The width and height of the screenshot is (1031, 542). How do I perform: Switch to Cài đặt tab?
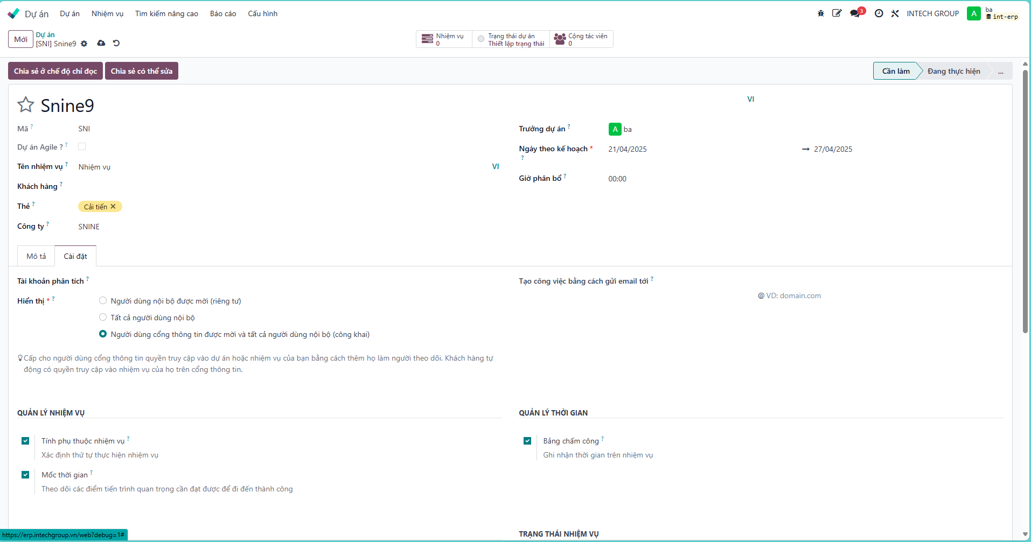click(x=75, y=256)
